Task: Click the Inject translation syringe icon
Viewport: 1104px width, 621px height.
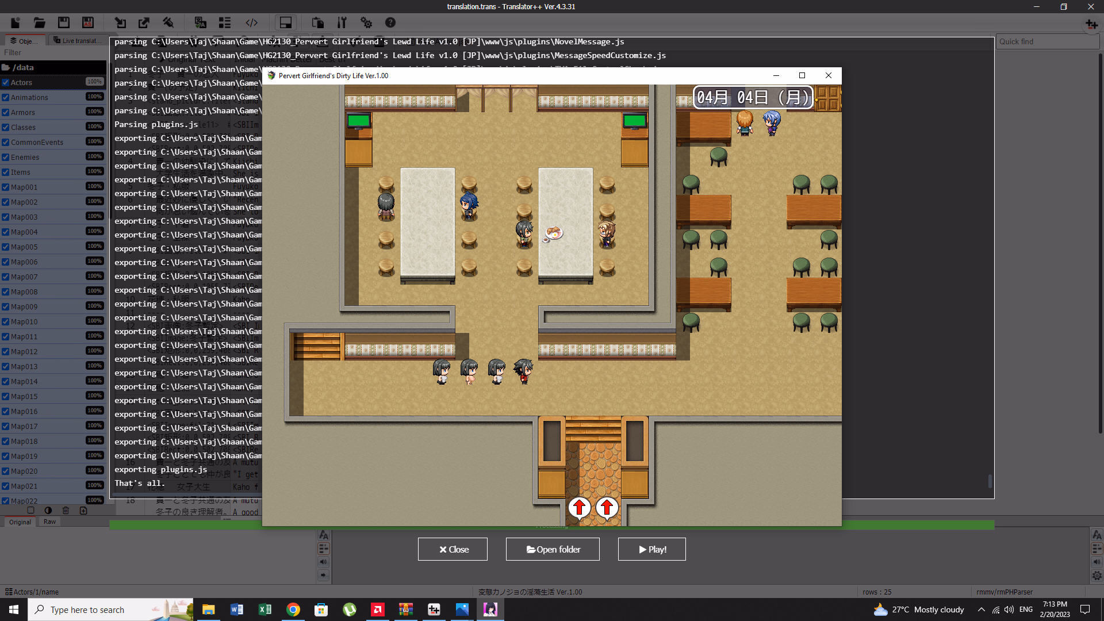Action: click(168, 23)
